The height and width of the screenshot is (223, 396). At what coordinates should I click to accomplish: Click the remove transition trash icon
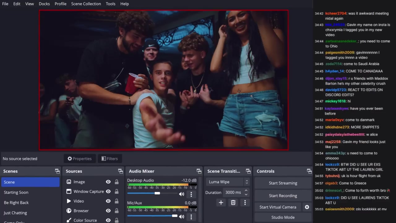pos(233,203)
